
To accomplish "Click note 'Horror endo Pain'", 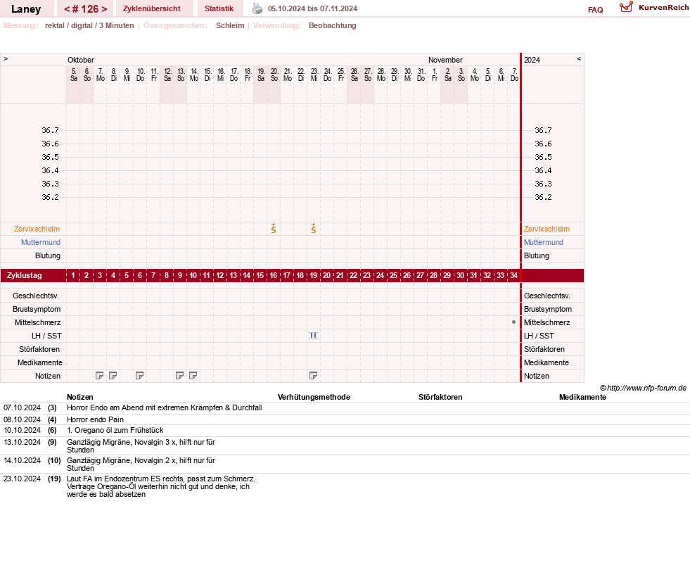I will click(x=95, y=419).
